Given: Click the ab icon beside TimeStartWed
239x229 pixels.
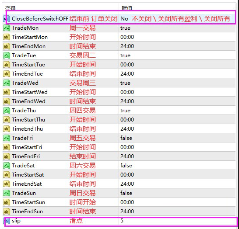Looking at the screenshot, I should click(7, 92).
